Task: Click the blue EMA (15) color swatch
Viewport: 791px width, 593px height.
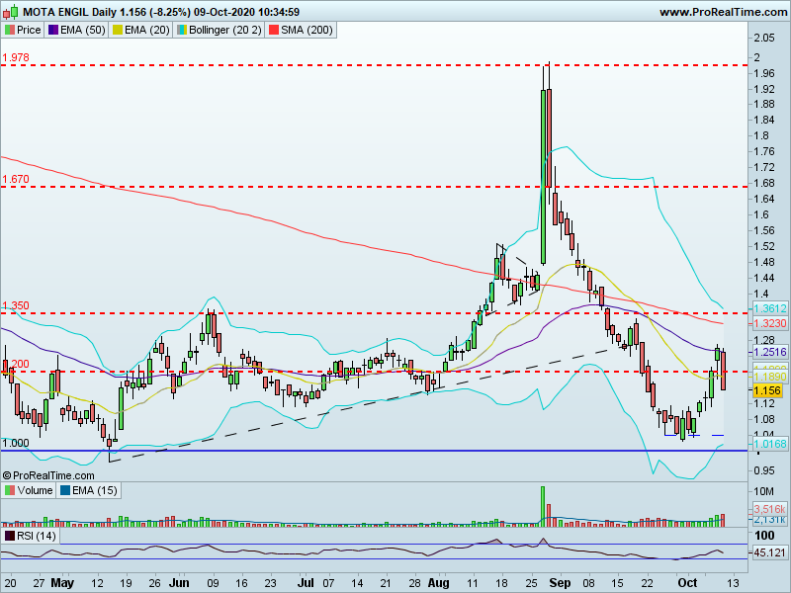Action: pos(64,490)
